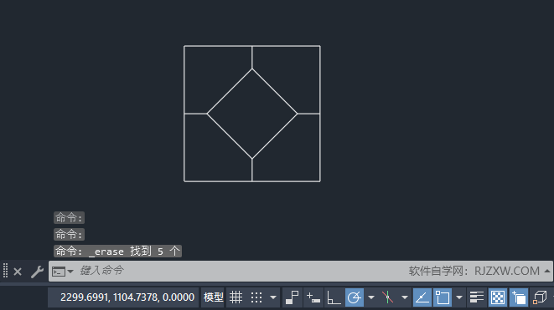554x310 pixels.
Task: Toggle snap mode dotted grid icon
Action: (x=256, y=297)
